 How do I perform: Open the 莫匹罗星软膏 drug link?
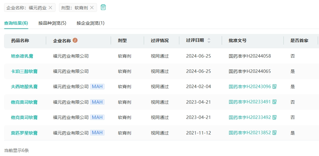(x=24, y=133)
